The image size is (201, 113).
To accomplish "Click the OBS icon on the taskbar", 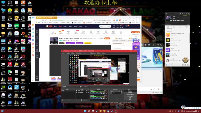I will pyautogui.click(x=116, y=111).
